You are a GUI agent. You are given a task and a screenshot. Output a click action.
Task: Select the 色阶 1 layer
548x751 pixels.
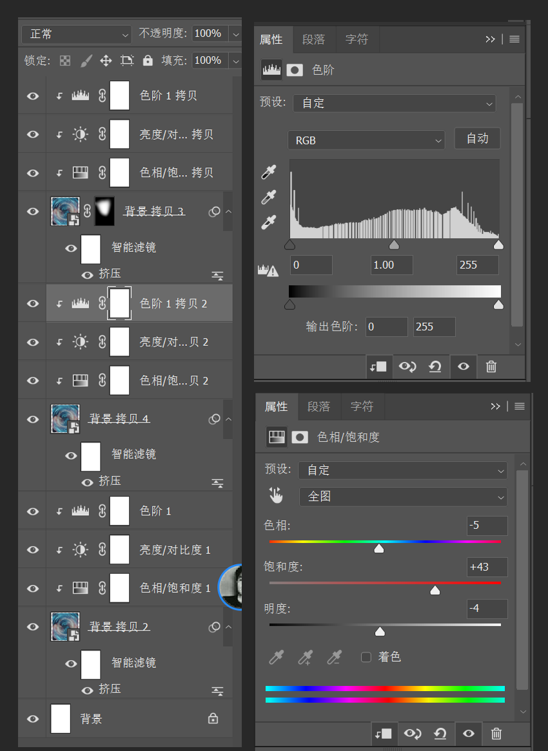tap(139, 511)
